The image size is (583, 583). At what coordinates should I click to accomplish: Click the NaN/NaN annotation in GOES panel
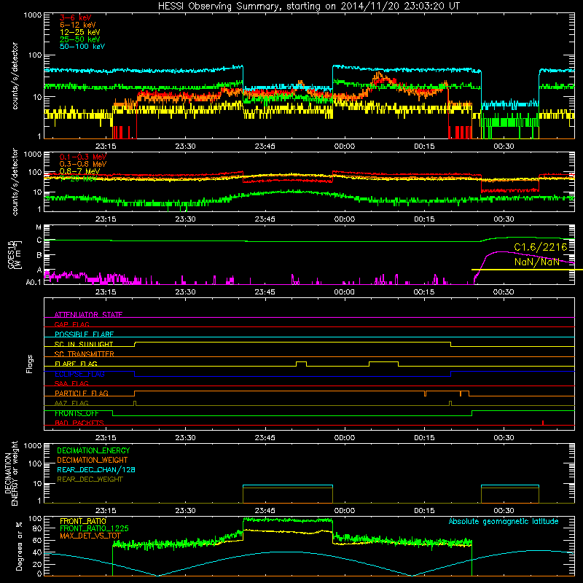click(536, 262)
